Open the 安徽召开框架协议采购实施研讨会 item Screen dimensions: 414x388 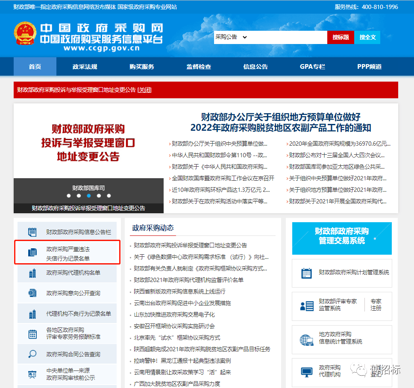pos(174,326)
